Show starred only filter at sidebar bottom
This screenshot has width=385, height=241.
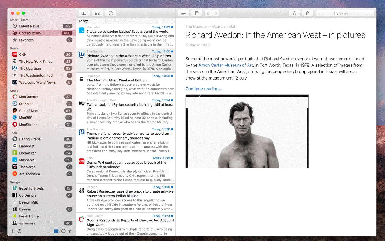(70, 231)
